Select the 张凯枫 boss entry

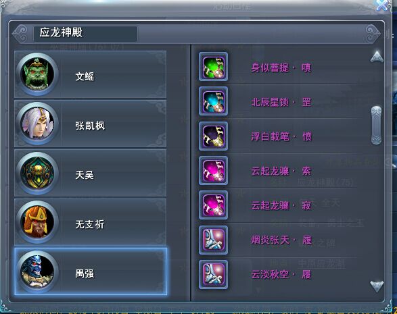tap(91, 124)
